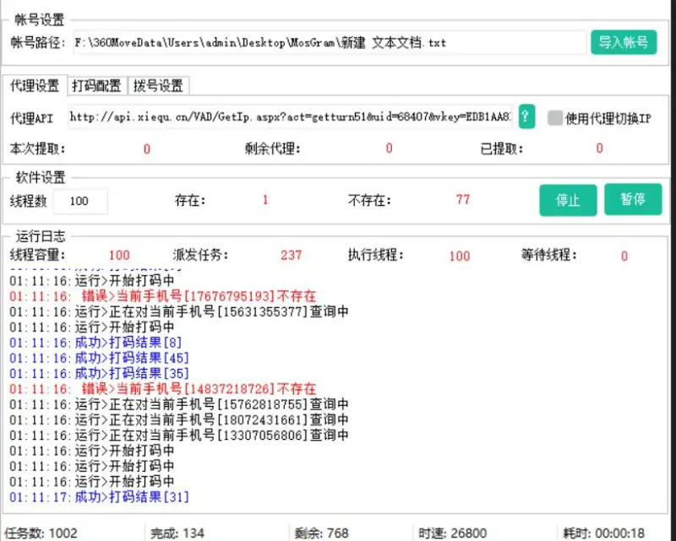Image resolution: width=676 pixels, height=541 pixels.
Task: Click the green question mark help icon
Action: point(526,116)
